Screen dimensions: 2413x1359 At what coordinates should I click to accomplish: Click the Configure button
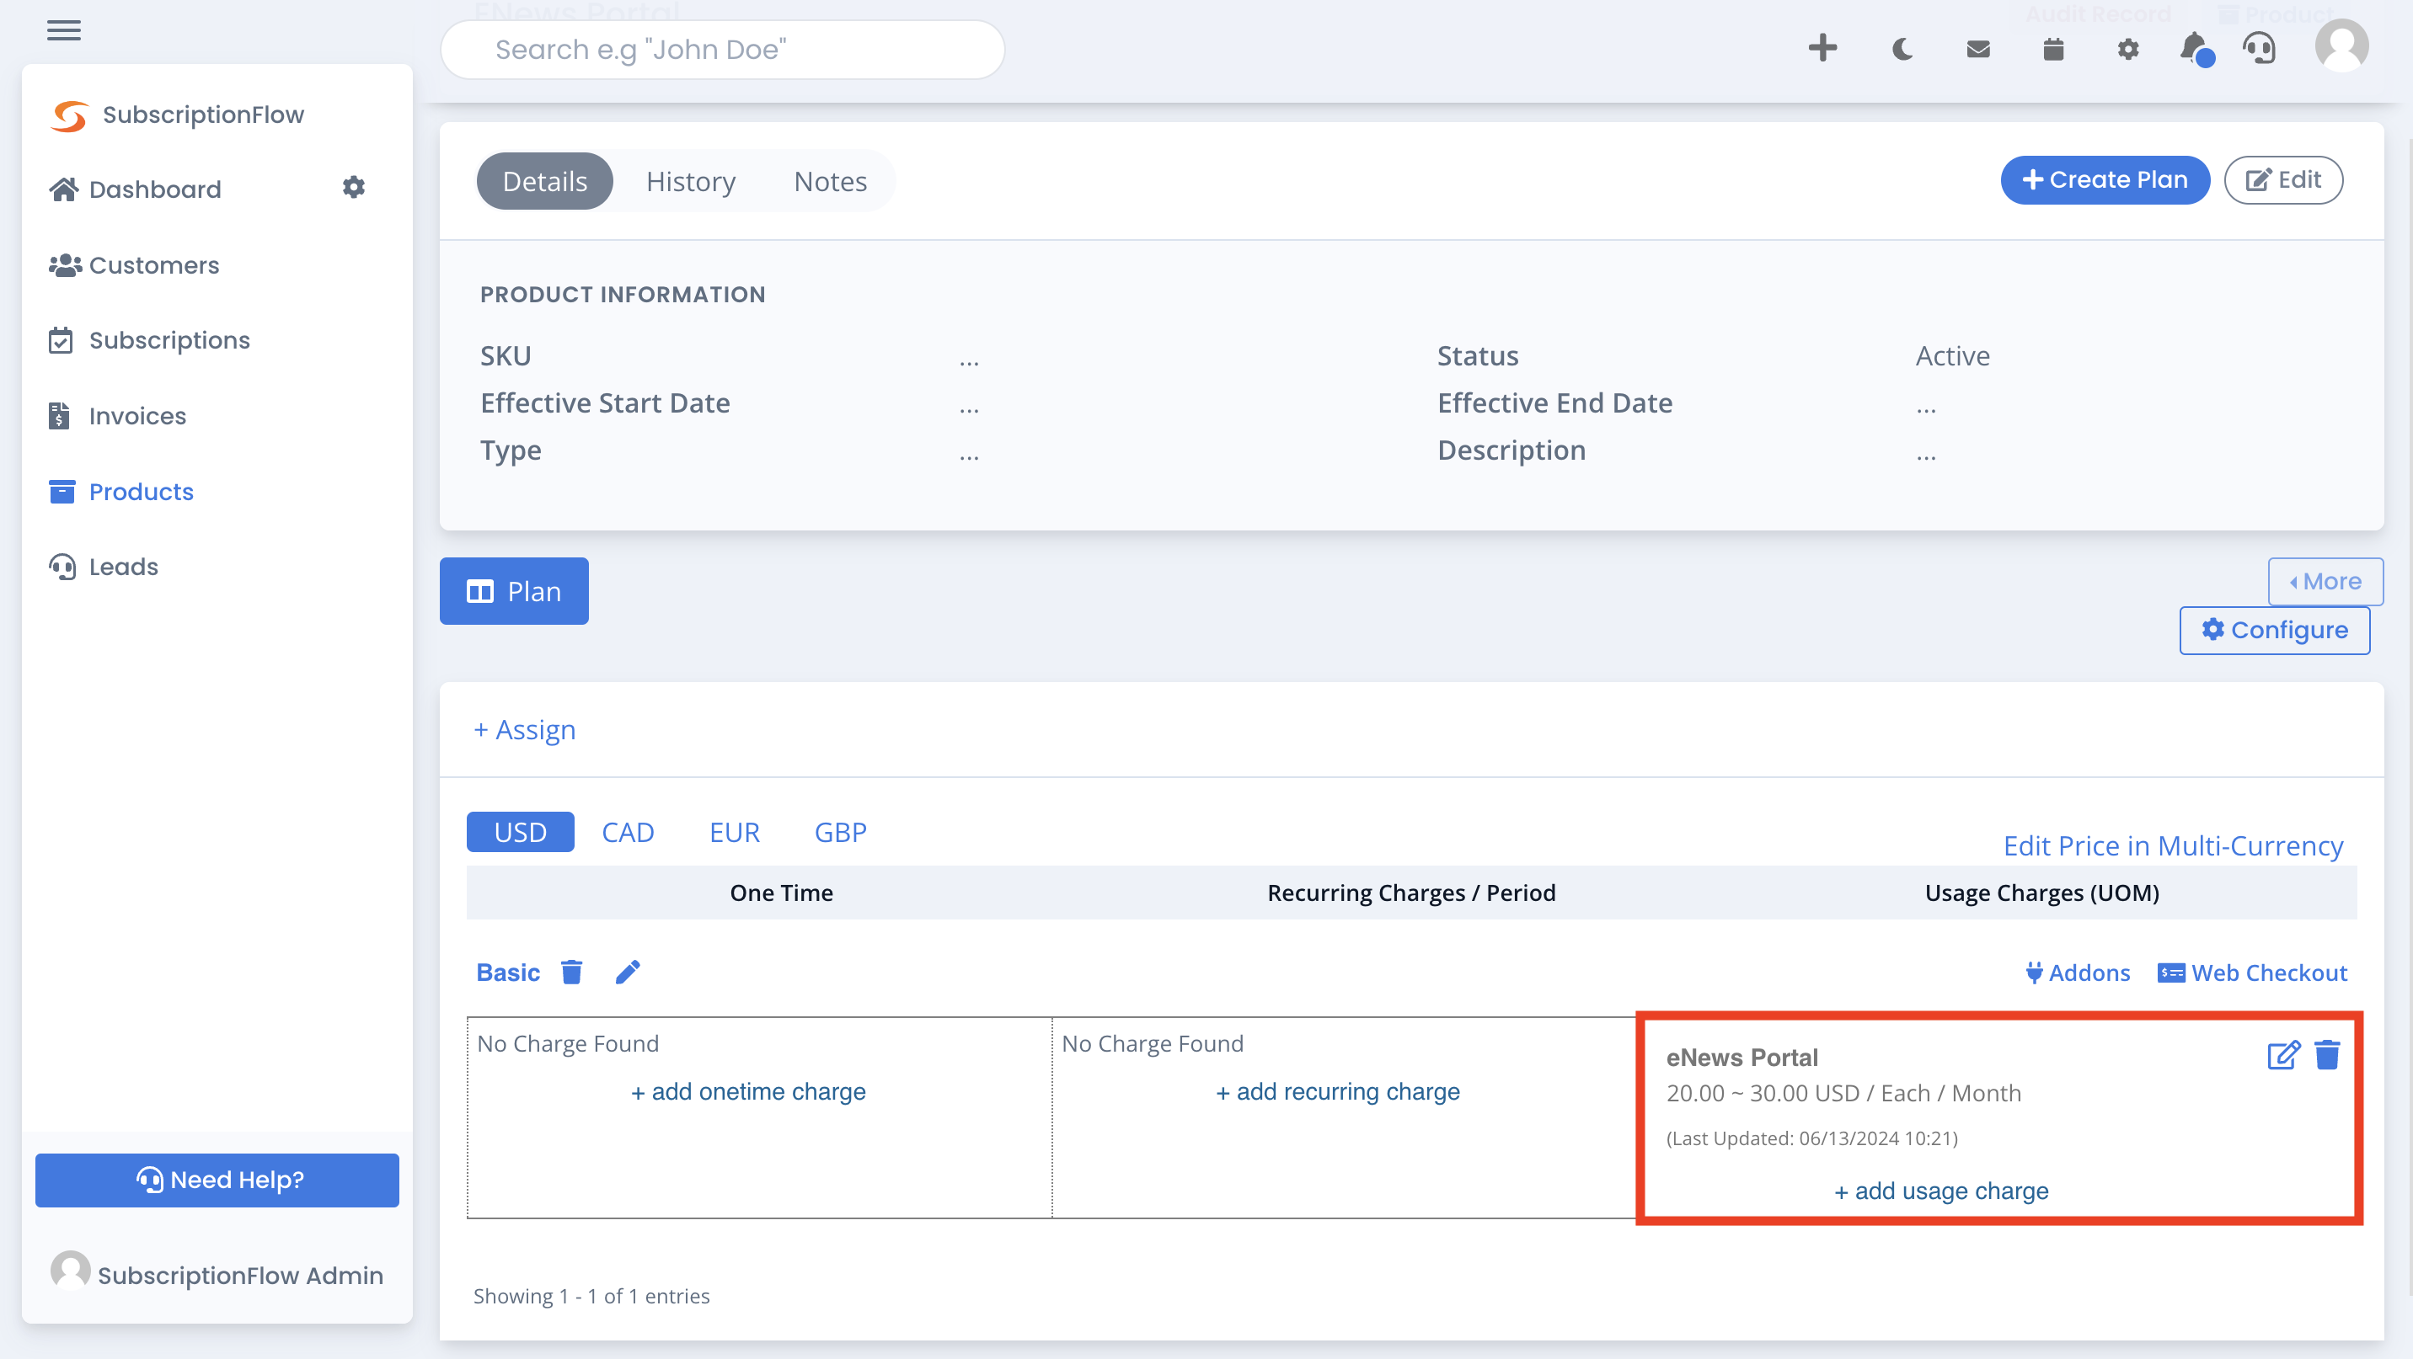pyautogui.click(x=2274, y=630)
